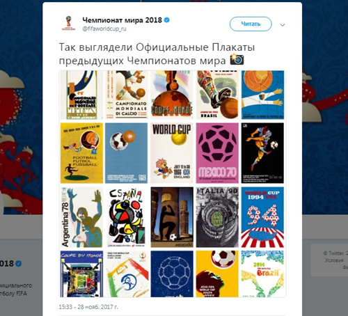
Task: Select the España 82 Miró poster
Action: click(x=126, y=217)
